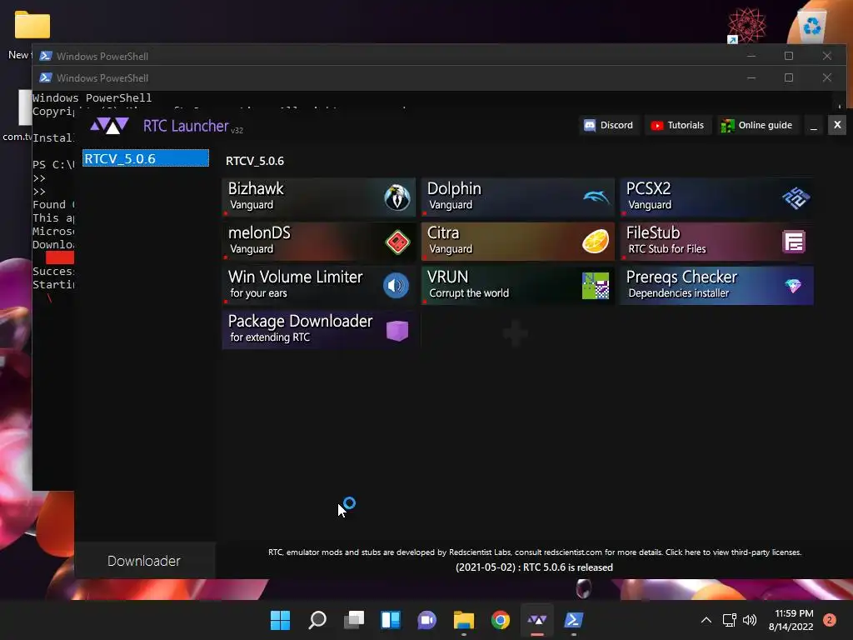Click the 'Dependencies installer' subtitle text

(678, 292)
